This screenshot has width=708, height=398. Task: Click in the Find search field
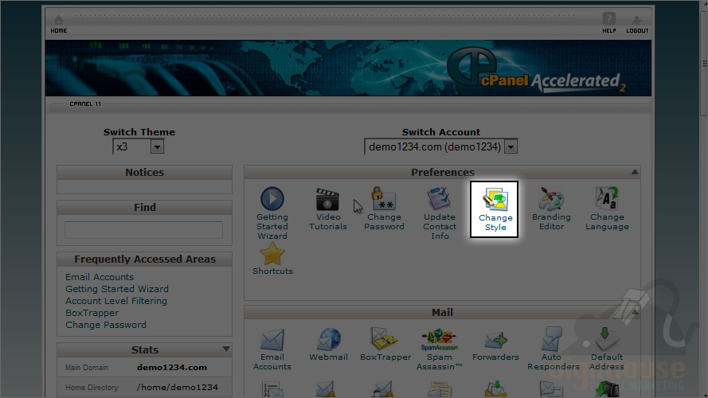[143, 230]
